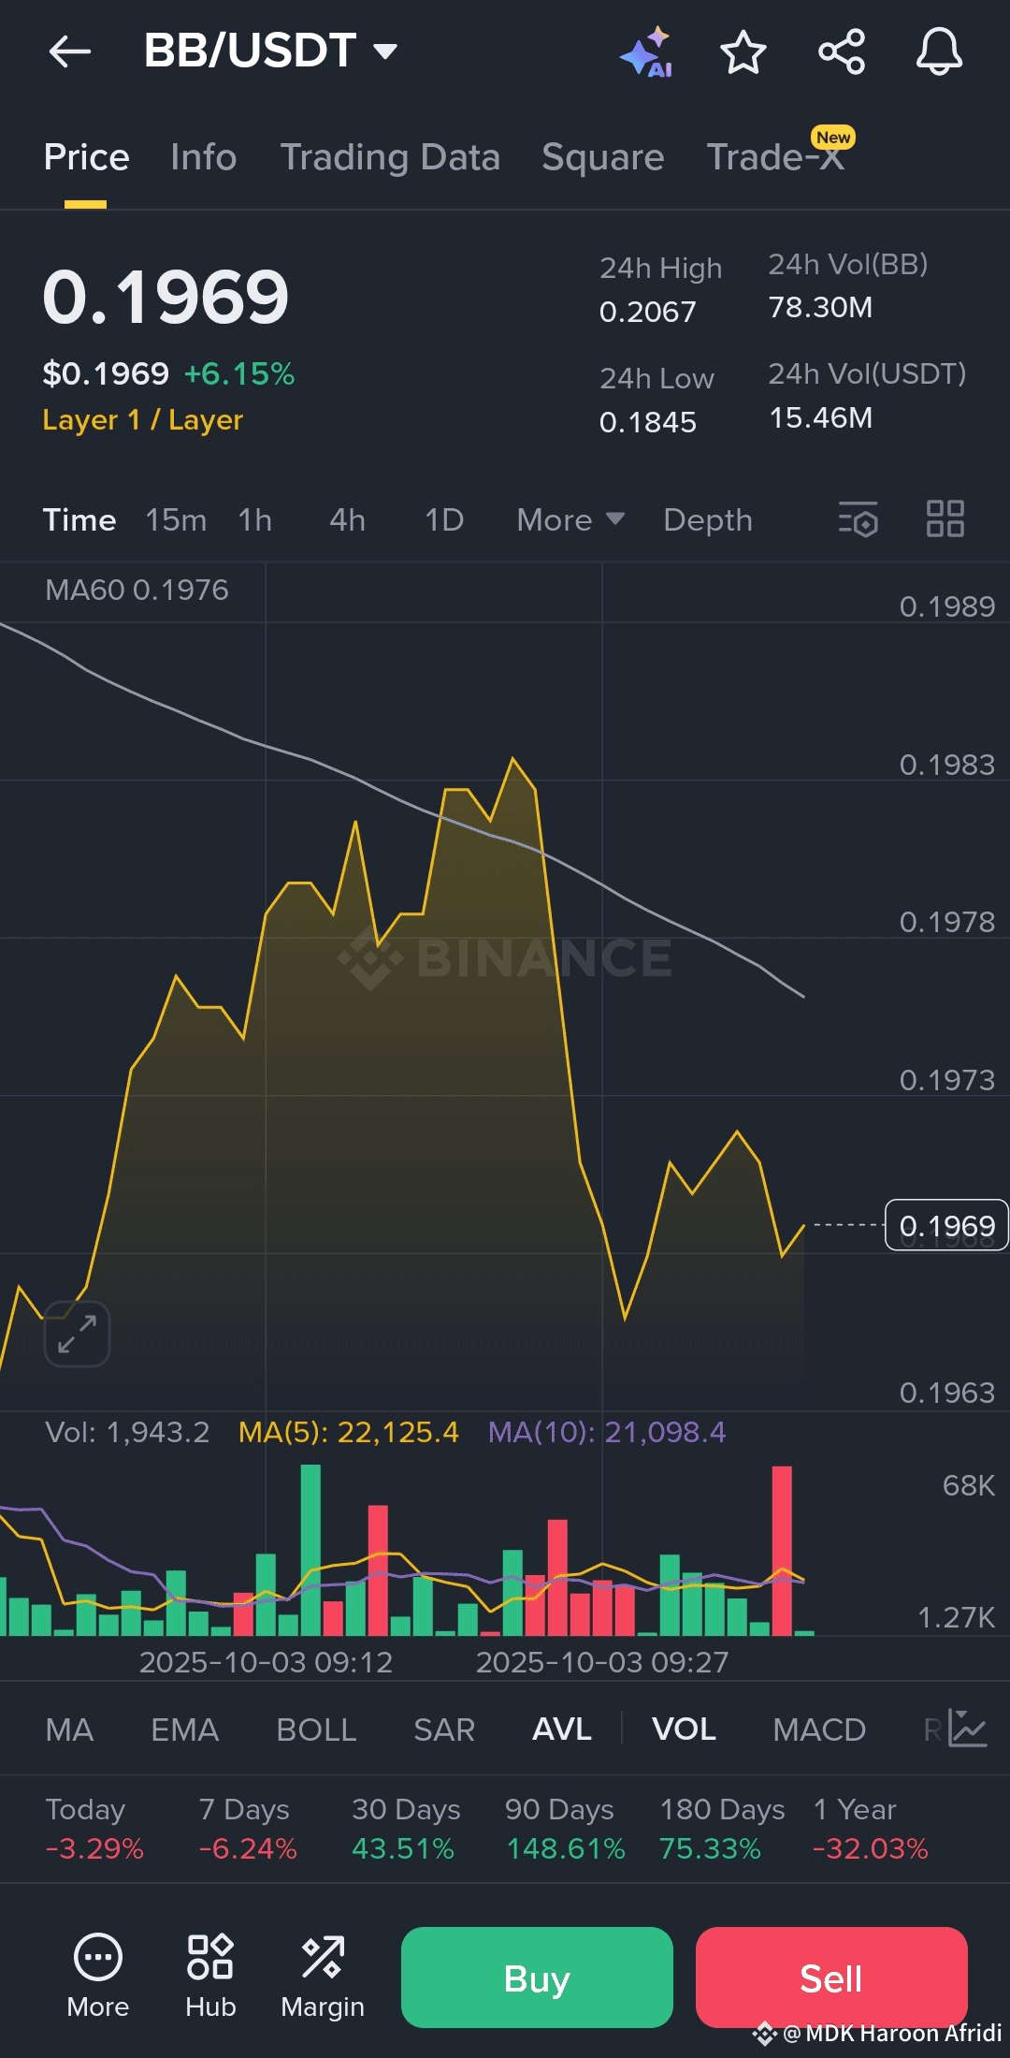Tap the red Sell button

pos(831,1978)
